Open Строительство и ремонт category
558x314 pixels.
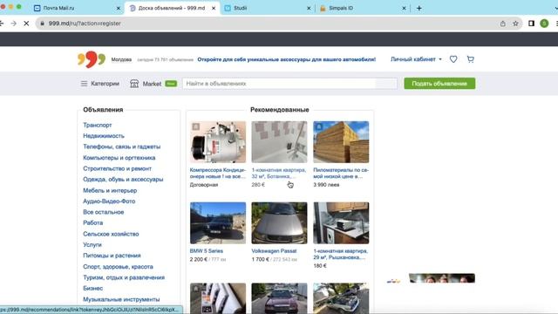(117, 168)
